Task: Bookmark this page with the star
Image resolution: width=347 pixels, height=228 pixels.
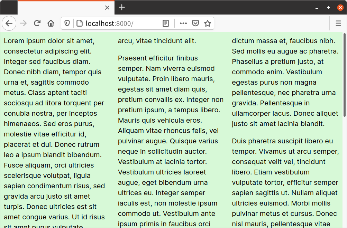Action: pos(208,23)
